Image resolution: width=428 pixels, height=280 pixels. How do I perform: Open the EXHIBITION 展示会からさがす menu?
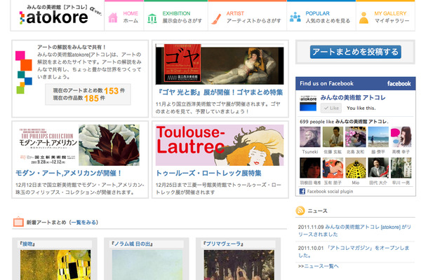176,16
